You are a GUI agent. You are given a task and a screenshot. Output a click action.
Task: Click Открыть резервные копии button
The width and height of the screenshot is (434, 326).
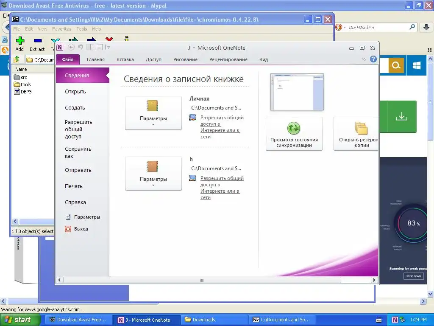pyautogui.click(x=356, y=134)
